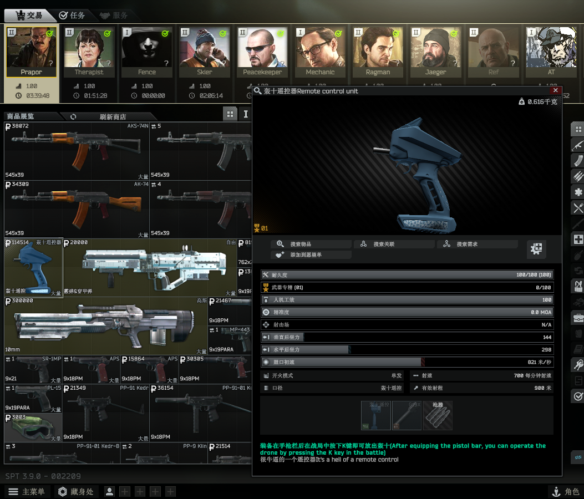This screenshot has width=584, height=499.
Task: Filter by grenades using the grenade icon
Action: click(x=578, y=254)
